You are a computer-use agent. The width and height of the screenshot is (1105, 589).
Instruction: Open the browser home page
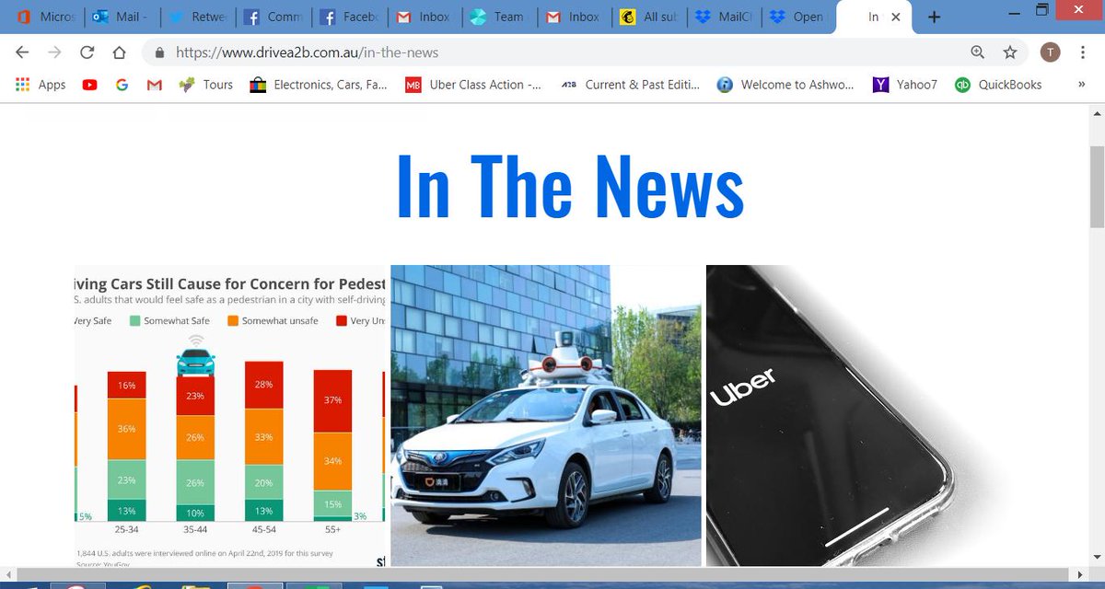pos(119,52)
